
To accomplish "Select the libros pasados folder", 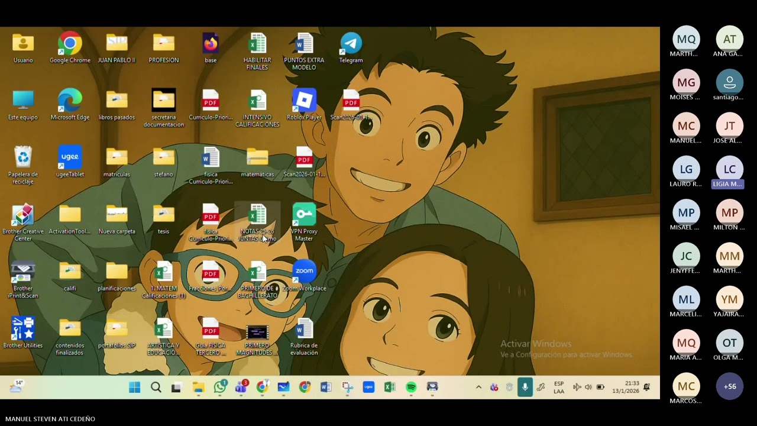I will click(x=117, y=105).
